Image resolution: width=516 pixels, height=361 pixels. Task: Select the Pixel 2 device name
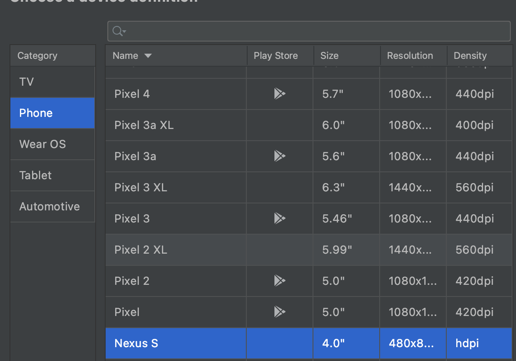tap(132, 280)
